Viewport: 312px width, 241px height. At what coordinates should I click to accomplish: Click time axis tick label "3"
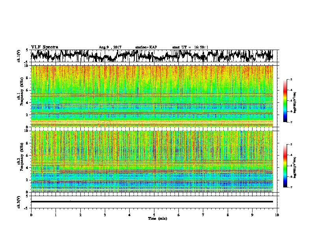tap(105, 215)
